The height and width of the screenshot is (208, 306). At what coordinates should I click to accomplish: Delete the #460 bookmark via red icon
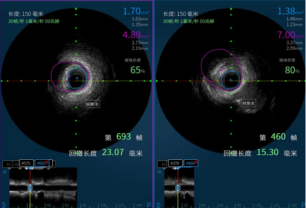coord(196,162)
